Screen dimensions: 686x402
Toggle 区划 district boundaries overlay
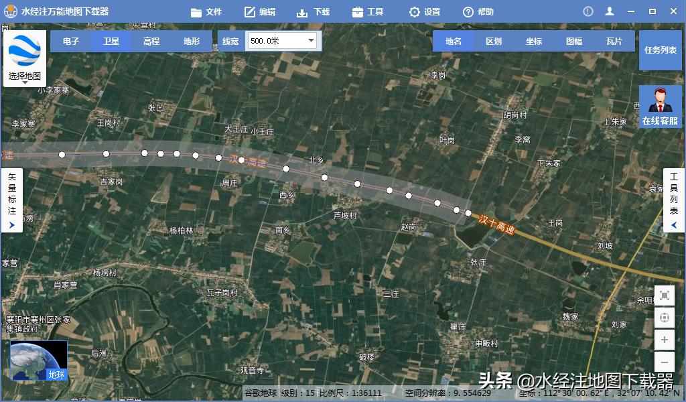point(494,41)
